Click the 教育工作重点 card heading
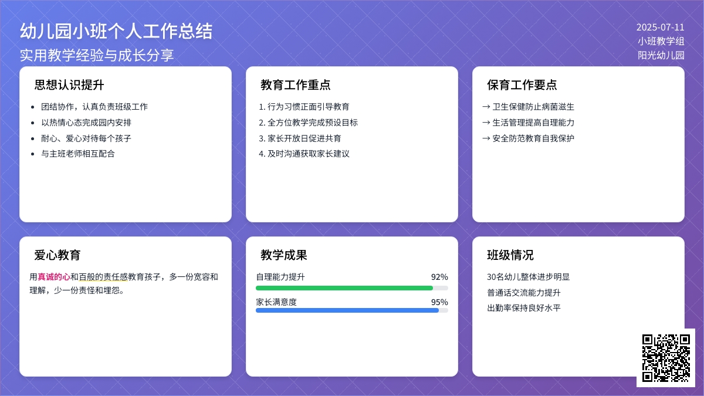Viewport: 704px width, 396px height. (x=296, y=85)
